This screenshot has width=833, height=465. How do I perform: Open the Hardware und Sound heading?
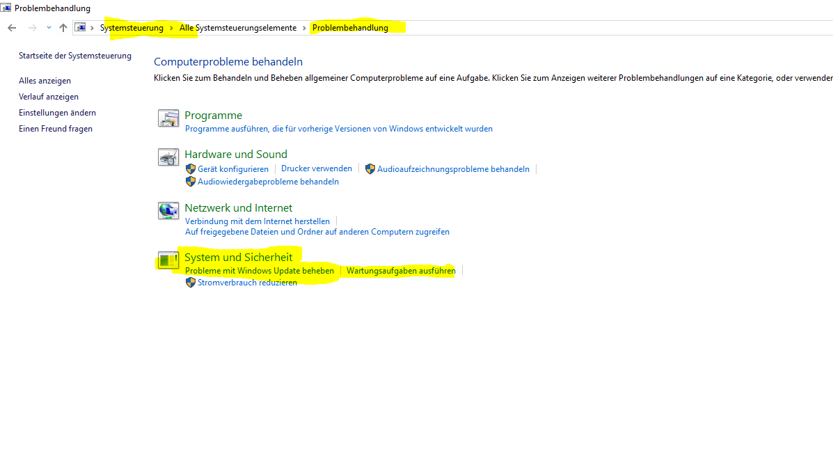tap(236, 154)
